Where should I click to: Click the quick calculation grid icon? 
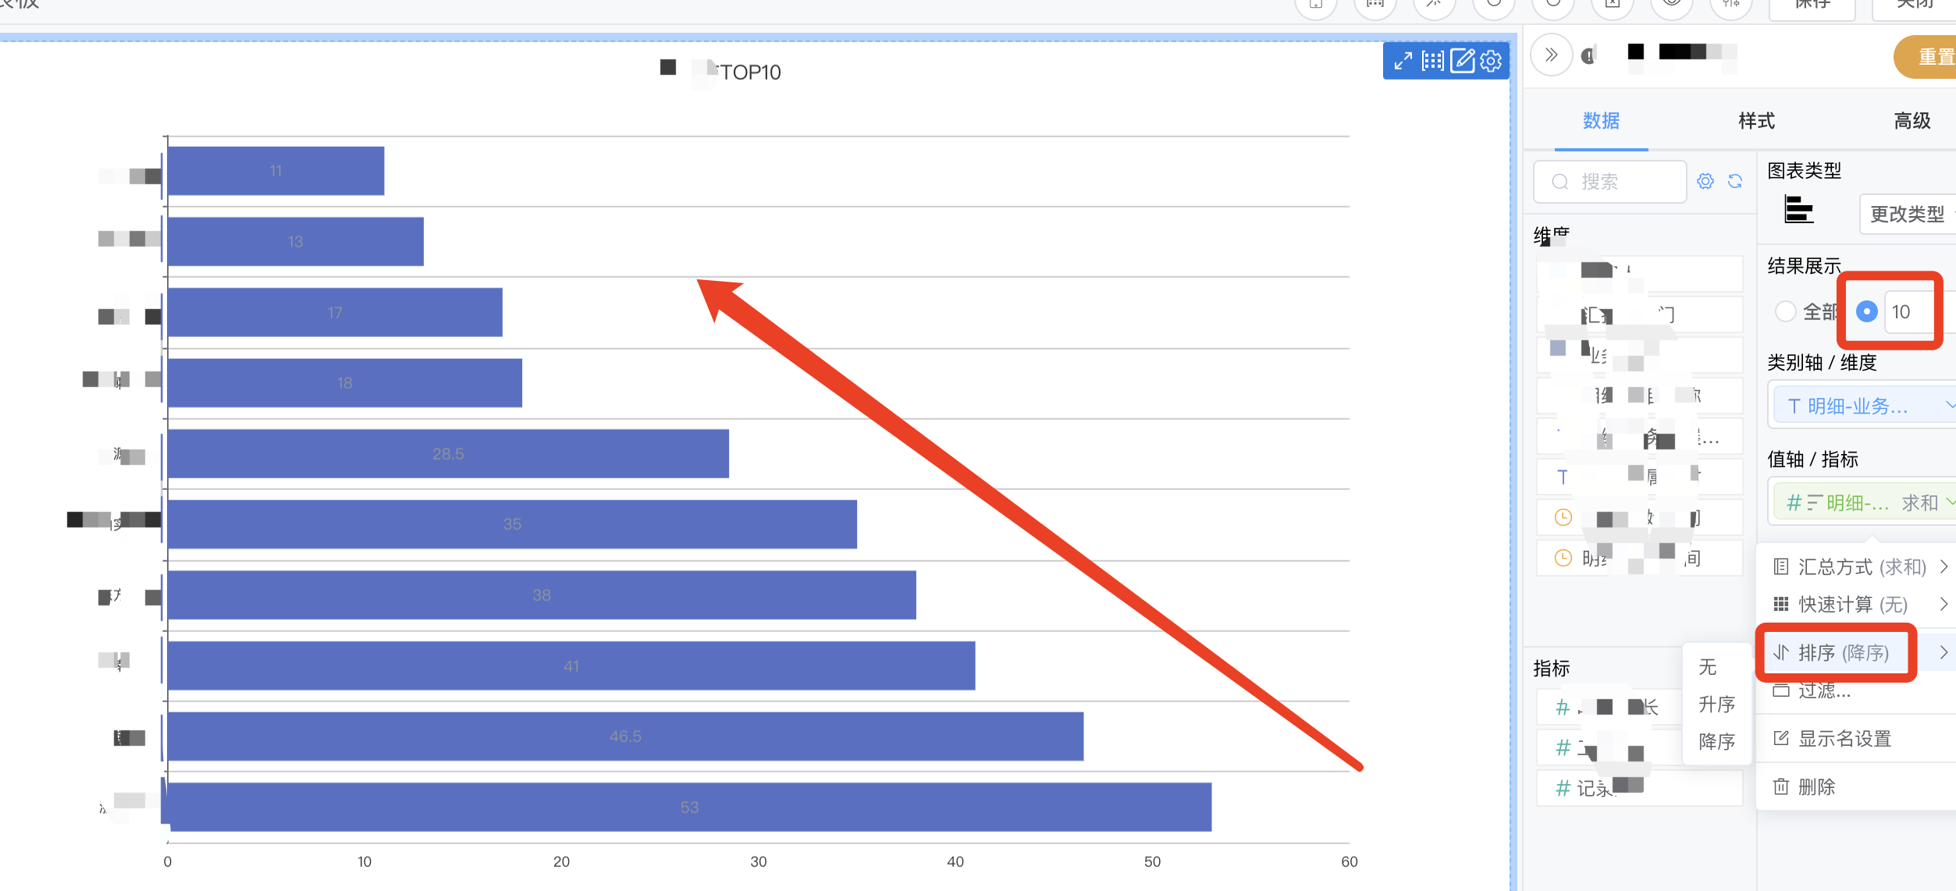pos(1781,604)
